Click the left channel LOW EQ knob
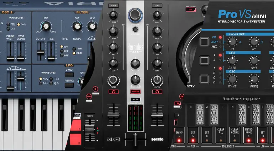 click(x=114, y=64)
